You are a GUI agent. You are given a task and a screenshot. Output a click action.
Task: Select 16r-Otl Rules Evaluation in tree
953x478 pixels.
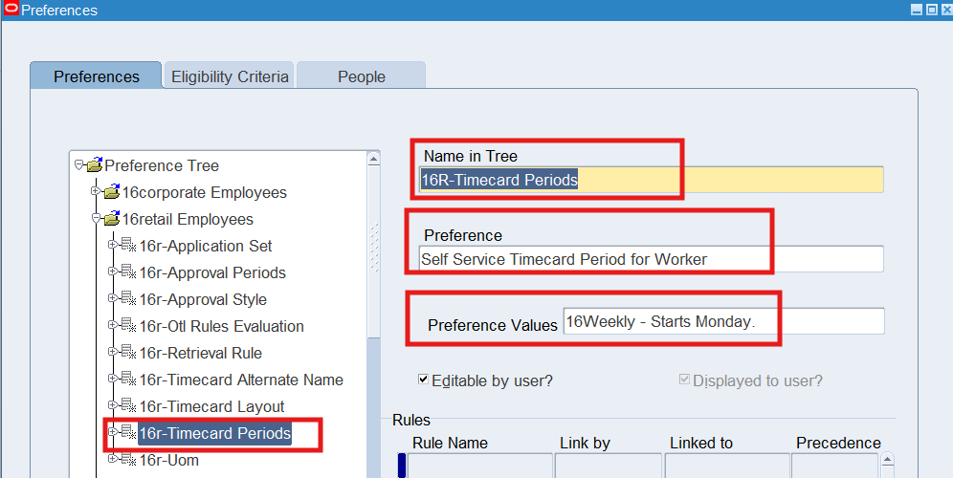(221, 326)
